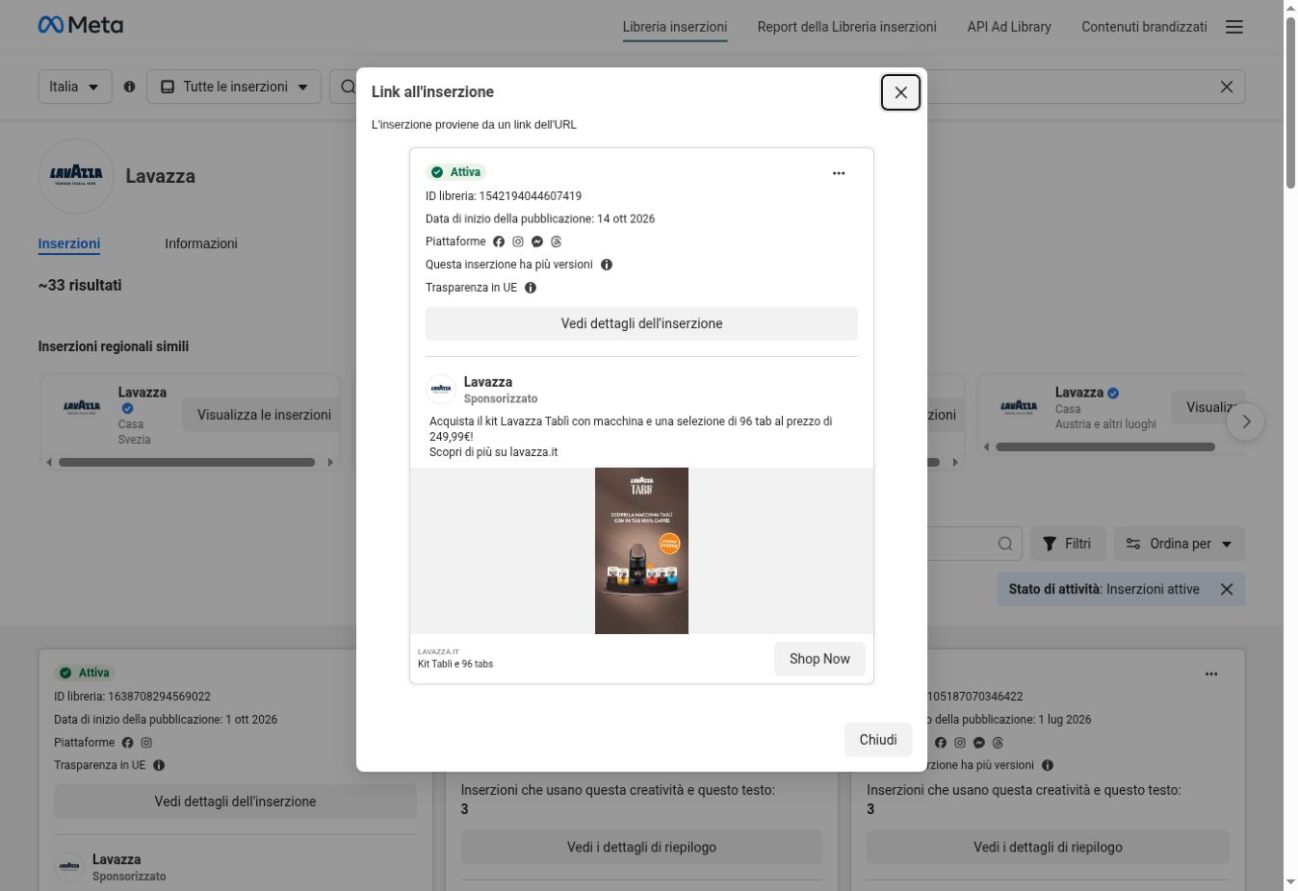Viewport: 1298px width, 891px height.
Task: Open the three-dot menu in the dialog ad card
Action: 838,173
